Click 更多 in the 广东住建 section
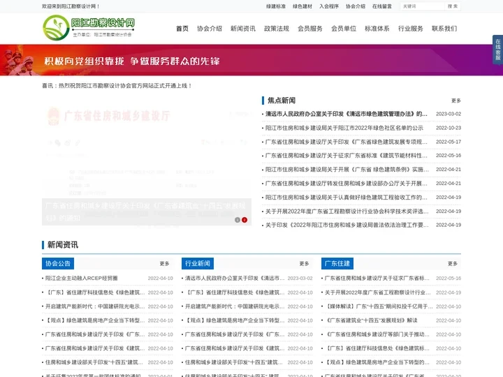Image resolution: width=503 pixels, height=377 pixels. (453, 263)
